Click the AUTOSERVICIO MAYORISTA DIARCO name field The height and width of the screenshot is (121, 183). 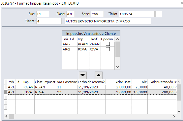108,21
